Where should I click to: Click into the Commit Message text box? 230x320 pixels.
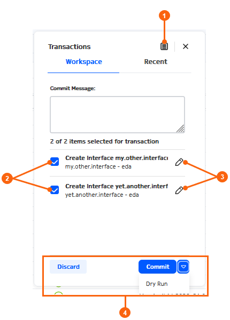(x=118, y=115)
